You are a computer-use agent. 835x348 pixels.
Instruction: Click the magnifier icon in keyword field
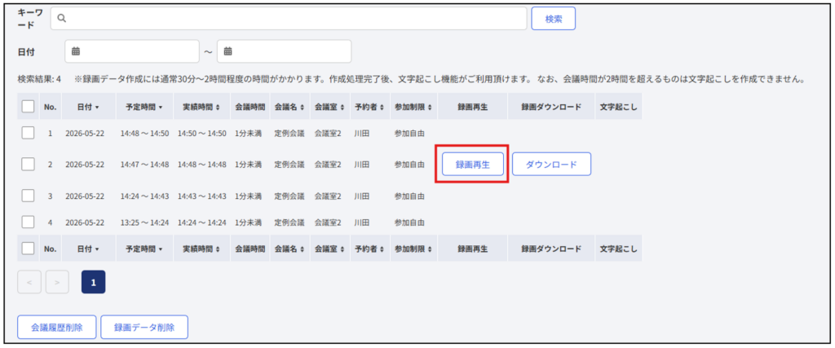pyautogui.click(x=62, y=19)
